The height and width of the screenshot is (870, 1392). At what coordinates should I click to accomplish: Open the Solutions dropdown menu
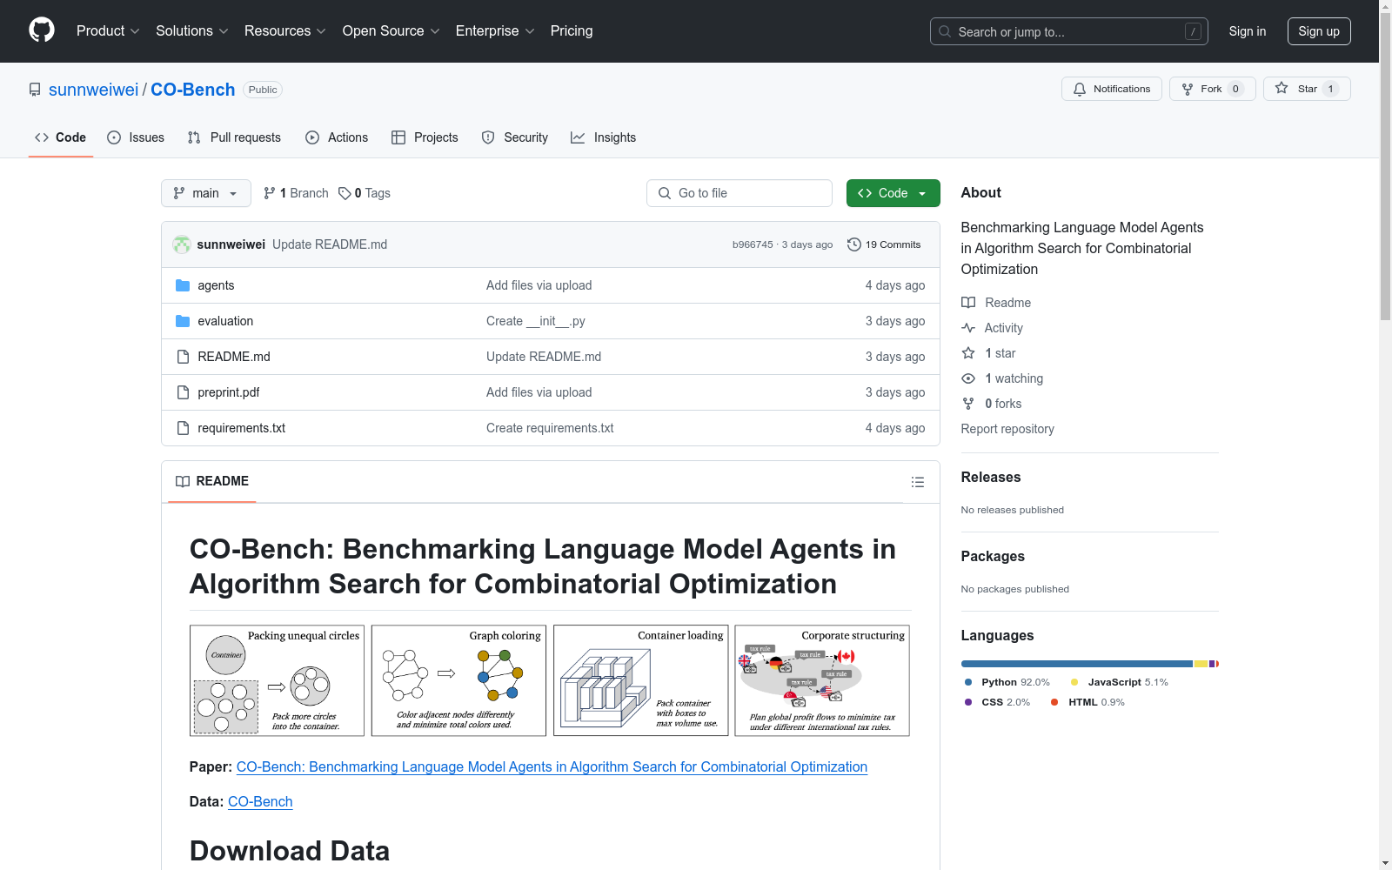click(192, 31)
